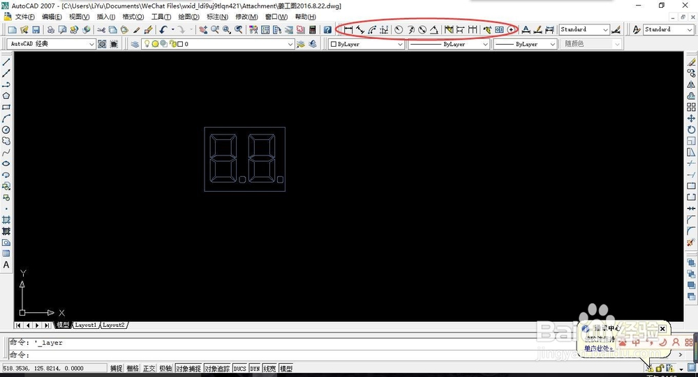Insert a Center Mark with the circle-plus icon
This screenshot has height=377, width=698.
(511, 30)
